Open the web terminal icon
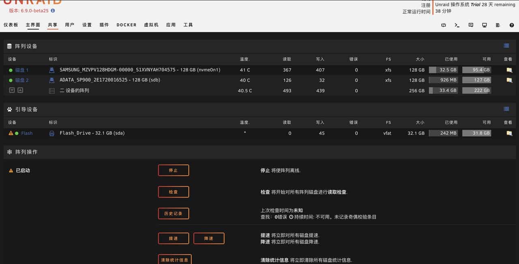The height and width of the screenshot is (264, 519). click(x=457, y=25)
